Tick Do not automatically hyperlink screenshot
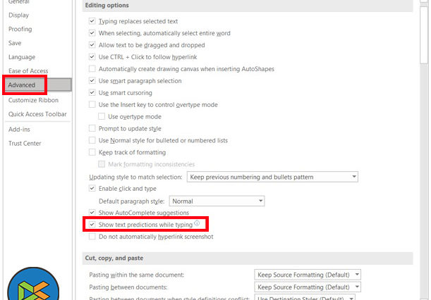This screenshot has width=431, height=300. pyautogui.click(x=92, y=237)
